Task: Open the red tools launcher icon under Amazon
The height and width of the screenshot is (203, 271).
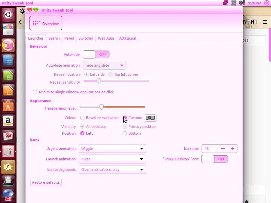Action: [8, 136]
